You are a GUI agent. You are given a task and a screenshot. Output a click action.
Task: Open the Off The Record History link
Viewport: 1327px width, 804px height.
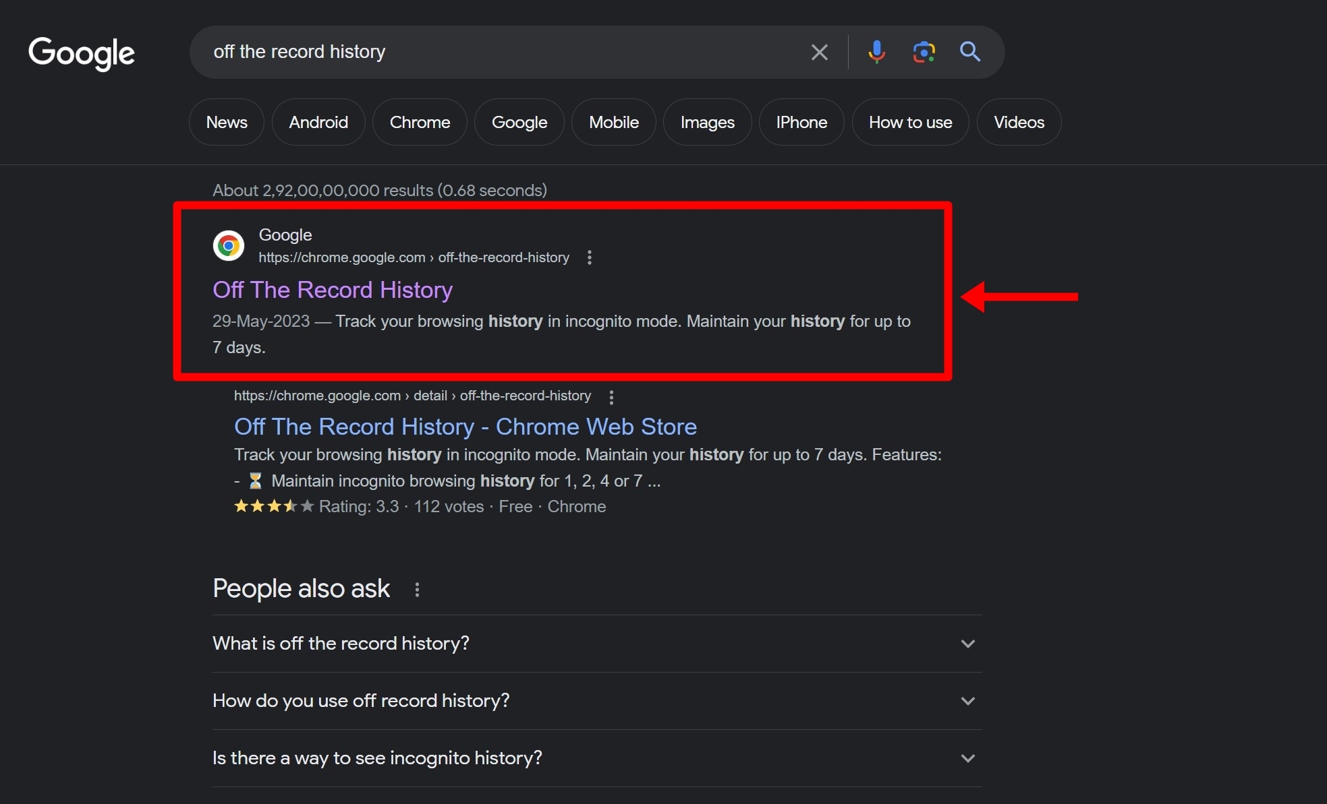(333, 290)
